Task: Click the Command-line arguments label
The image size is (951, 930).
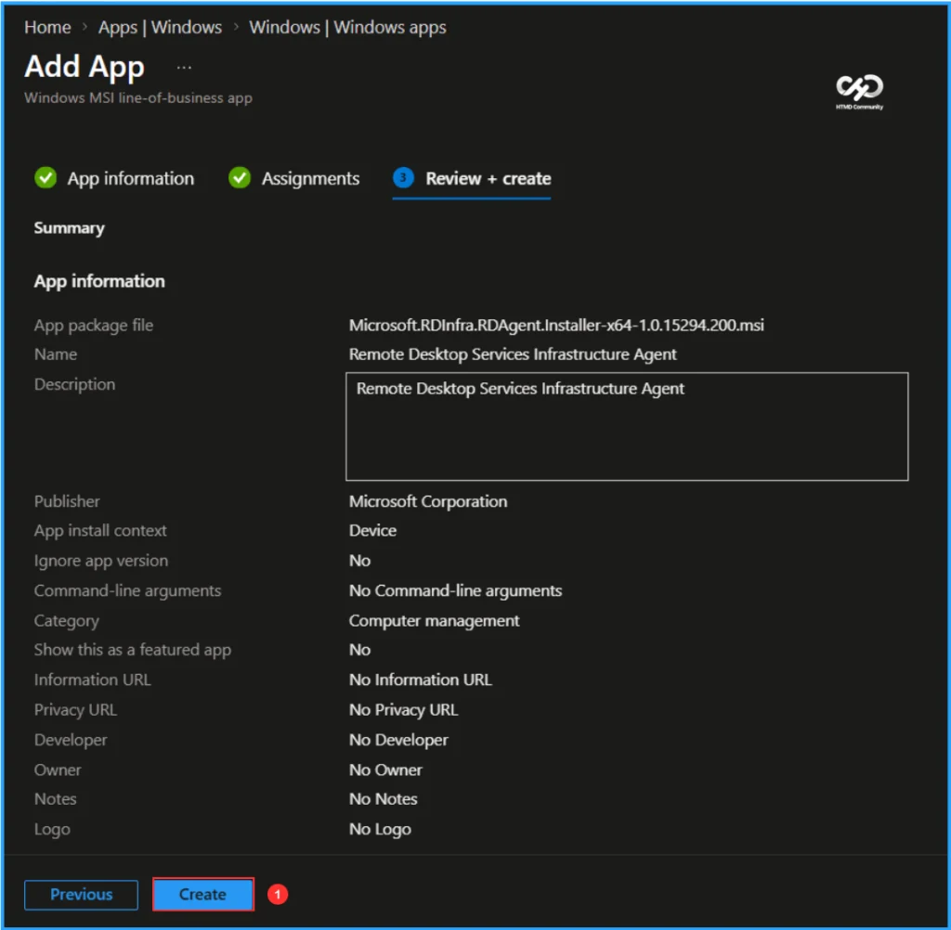Action: click(x=127, y=590)
